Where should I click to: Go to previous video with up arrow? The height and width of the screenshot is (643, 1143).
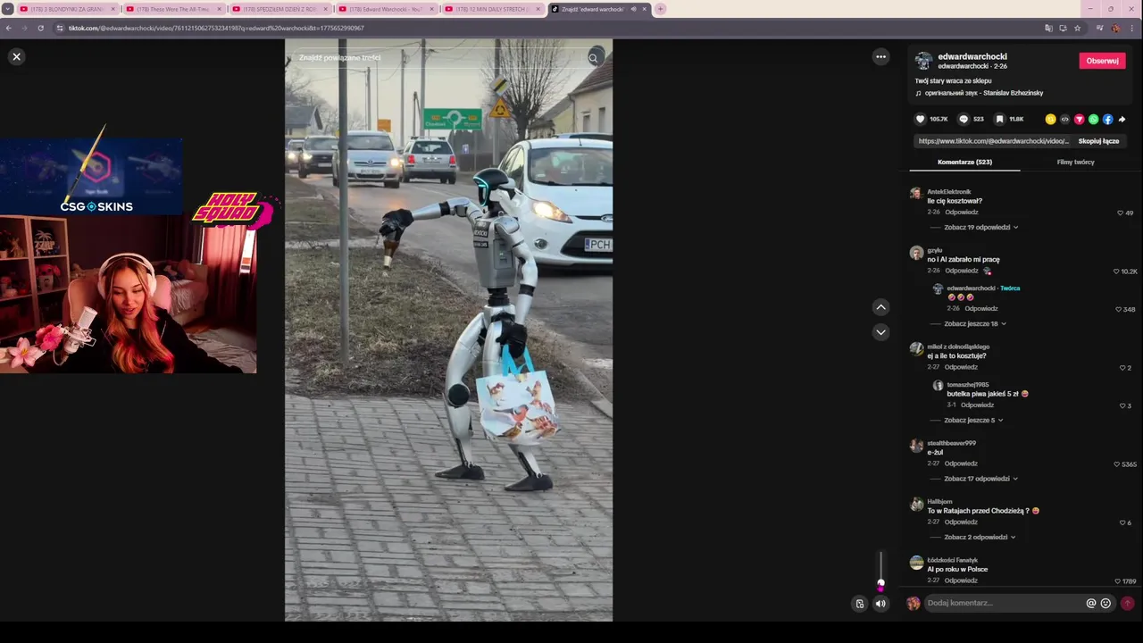tap(880, 306)
